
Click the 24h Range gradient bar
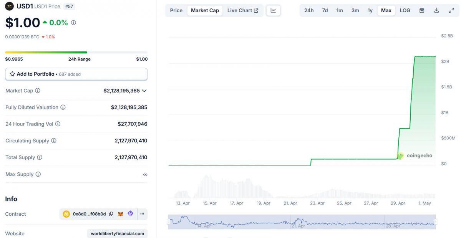click(76, 52)
